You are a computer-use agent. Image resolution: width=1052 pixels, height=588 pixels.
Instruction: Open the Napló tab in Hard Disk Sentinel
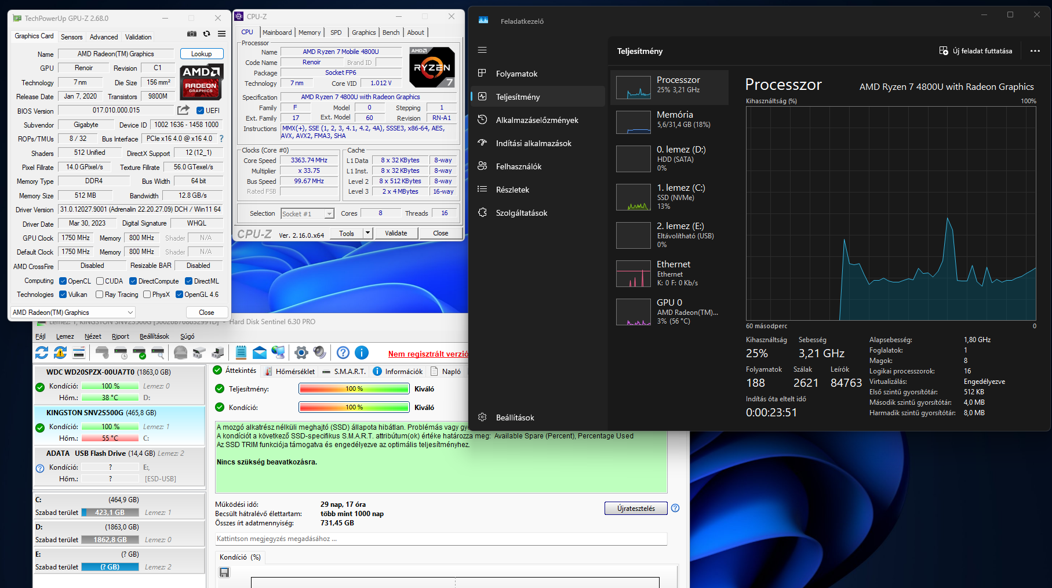[x=446, y=372]
